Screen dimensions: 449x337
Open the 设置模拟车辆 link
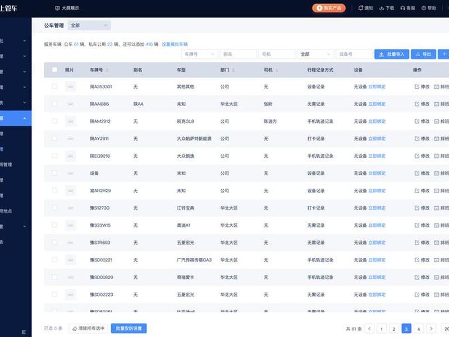(x=175, y=44)
